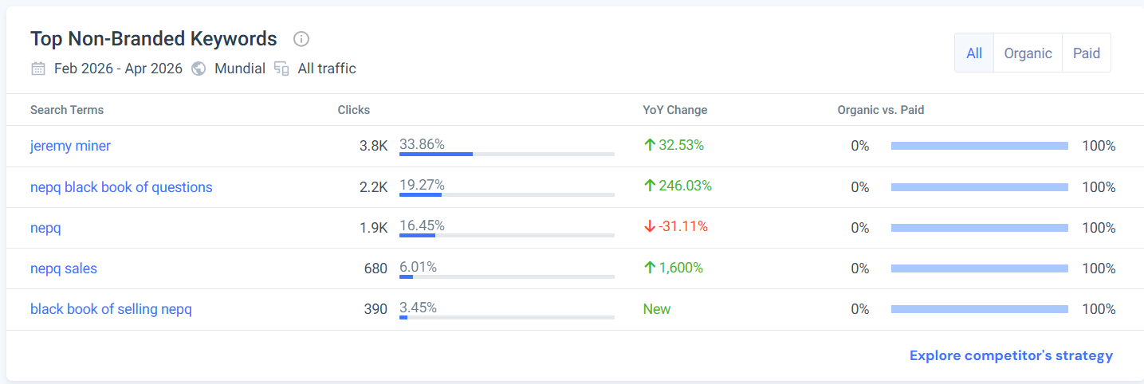The width and height of the screenshot is (1144, 384).
Task: Switch to the Organic tab
Action: [1028, 53]
